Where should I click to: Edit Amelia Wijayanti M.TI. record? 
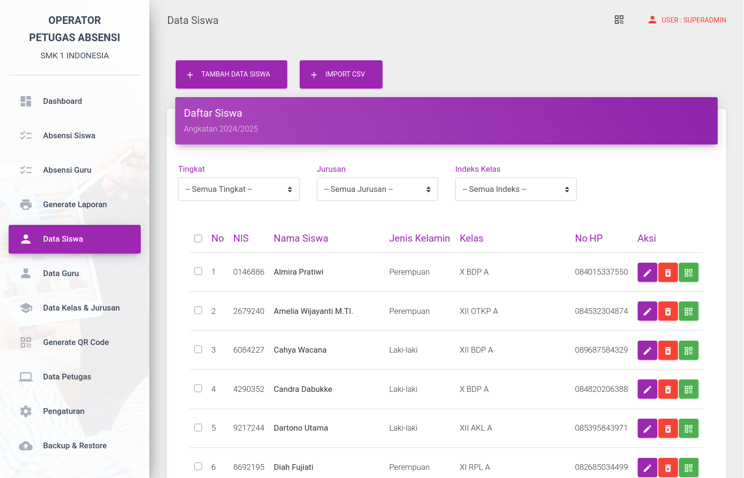pos(647,311)
